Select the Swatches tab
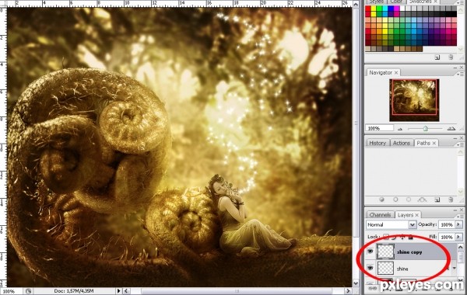Image resolution: width=467 pixels, height=295 pixels. [x=420, y=2]
